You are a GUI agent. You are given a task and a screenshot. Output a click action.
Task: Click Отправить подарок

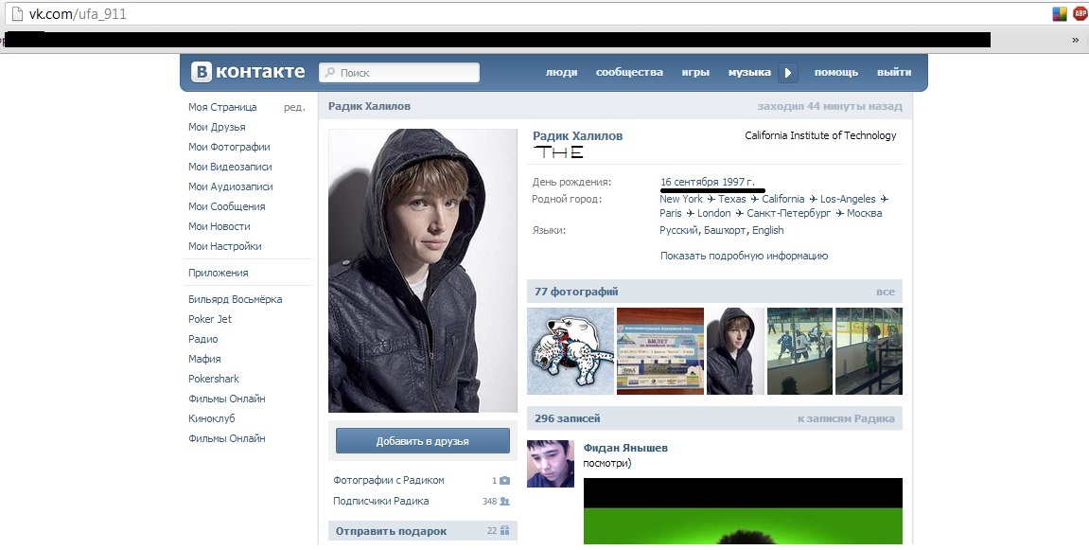(x=391, y=531)
